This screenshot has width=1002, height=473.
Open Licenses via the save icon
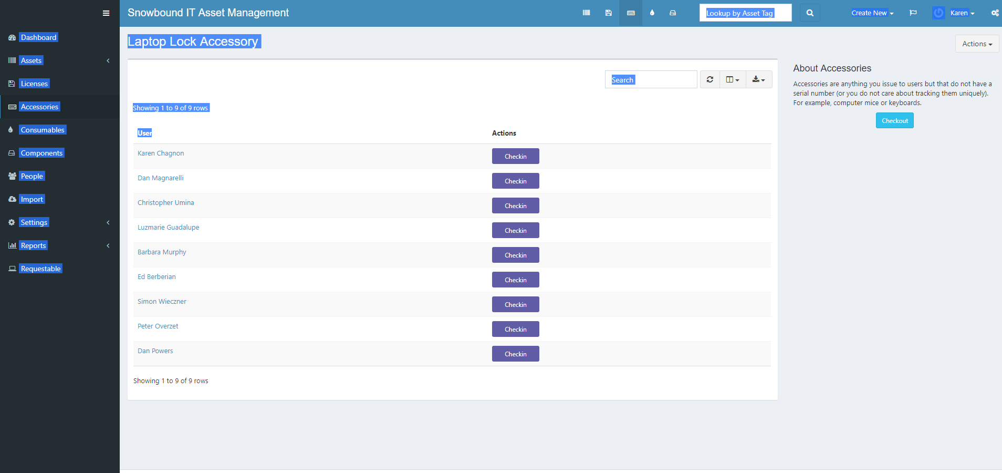608,13
